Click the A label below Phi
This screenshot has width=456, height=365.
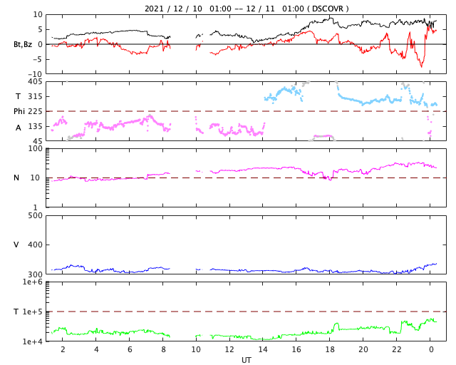click(19, 128)
